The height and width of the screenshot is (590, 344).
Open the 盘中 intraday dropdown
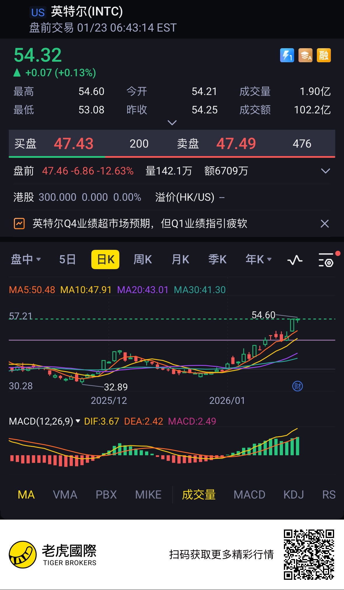(26, 259)
